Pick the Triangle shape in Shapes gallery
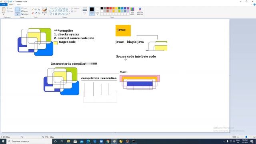The width and height of the screenshot is (256, 144). point(67,8)
